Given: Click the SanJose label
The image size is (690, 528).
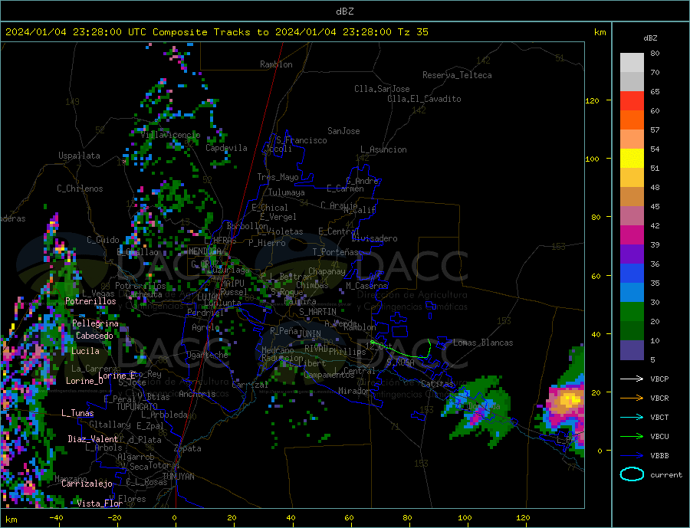Looking at the screenshot, I should pos(343,131).
